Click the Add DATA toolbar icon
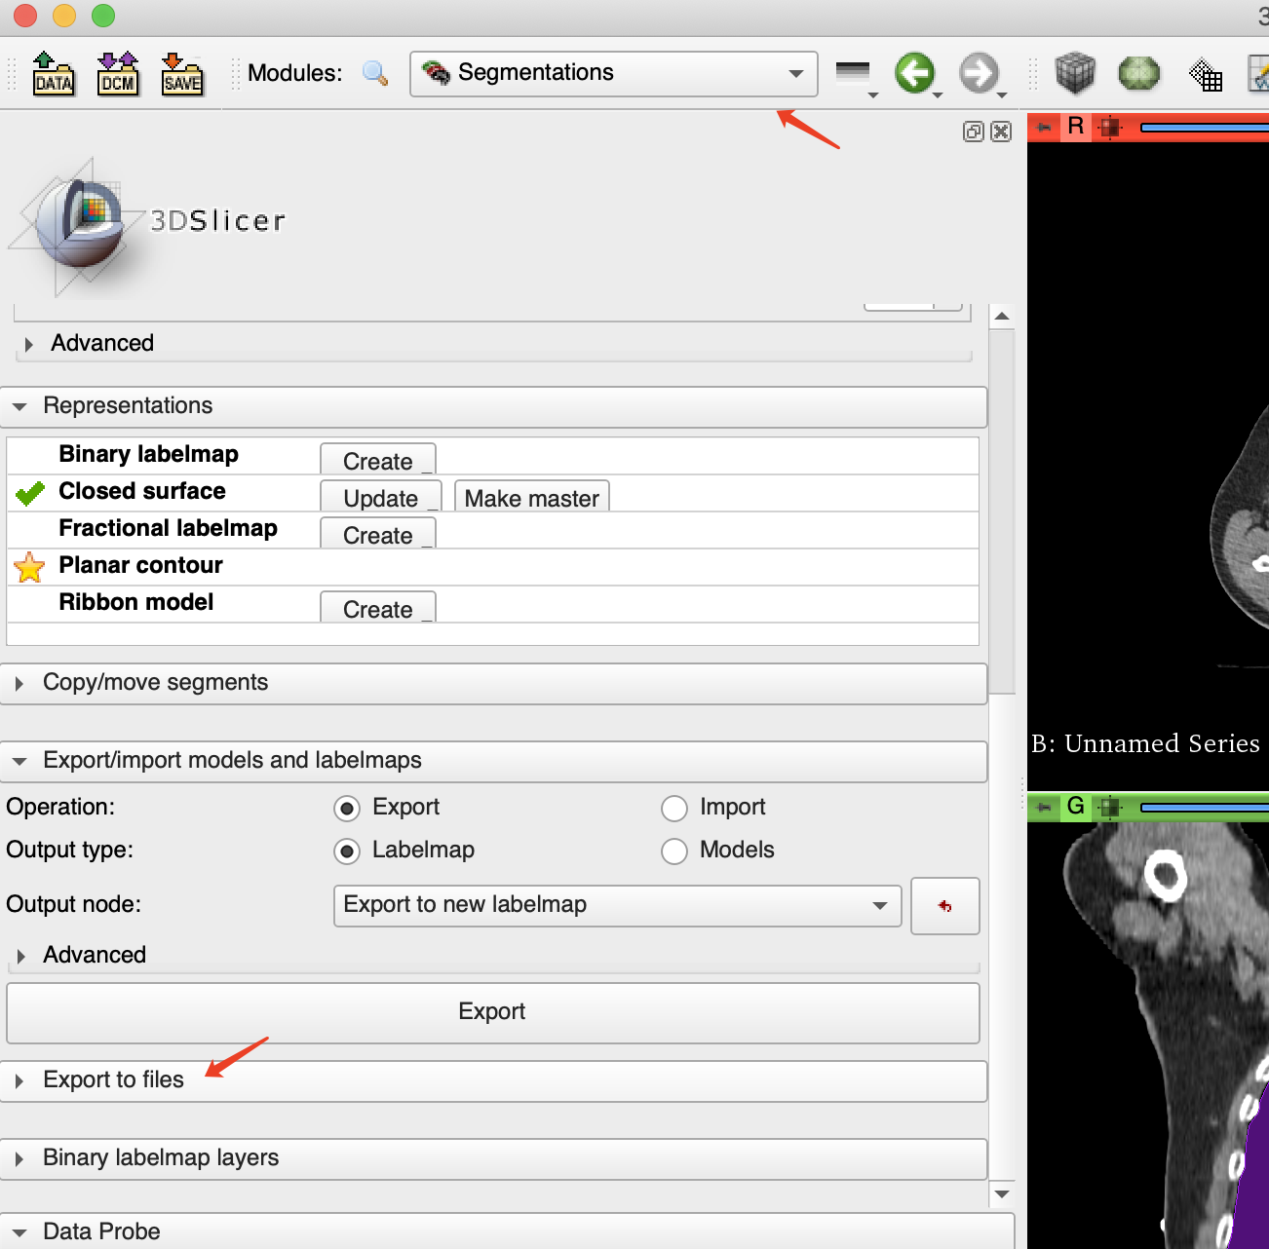 [x=54, y=73]
